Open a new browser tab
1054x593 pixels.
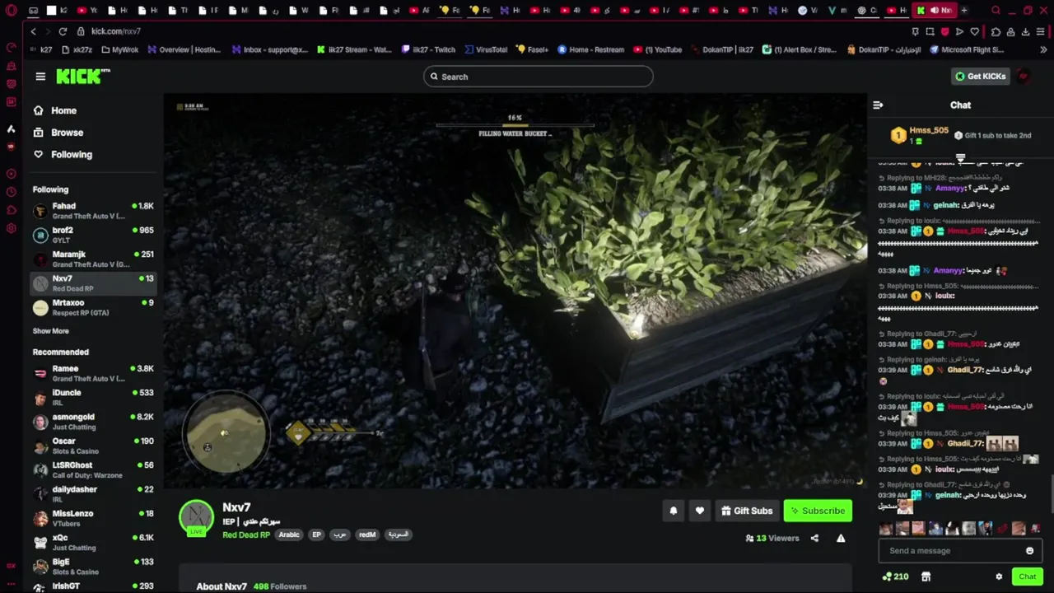tap(964, 11)
